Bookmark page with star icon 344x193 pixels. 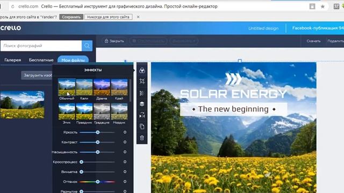pyautogui.click(x=322, y=6)
